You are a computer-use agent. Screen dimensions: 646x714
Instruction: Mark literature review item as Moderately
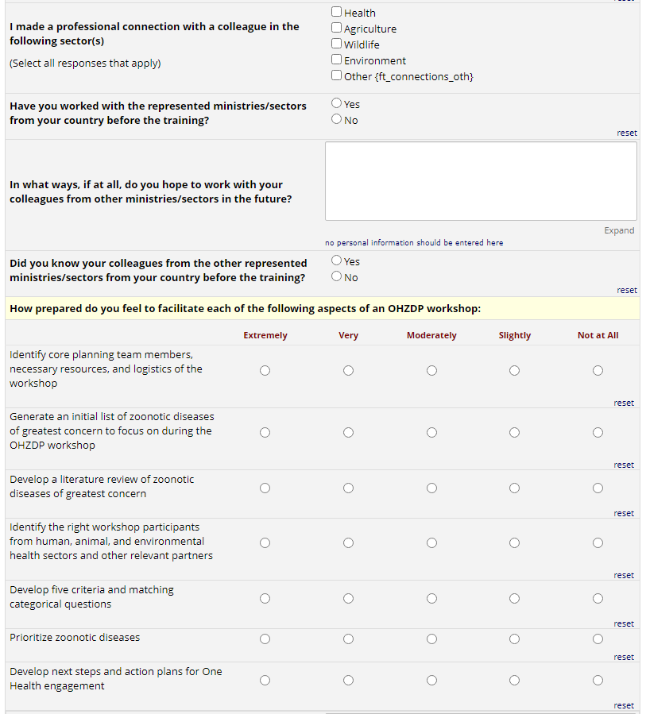click(431, 488)
